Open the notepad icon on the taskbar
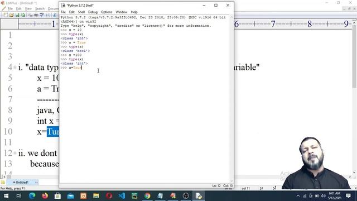The width and height of the screenshot is (357, 201). (160, 196)
